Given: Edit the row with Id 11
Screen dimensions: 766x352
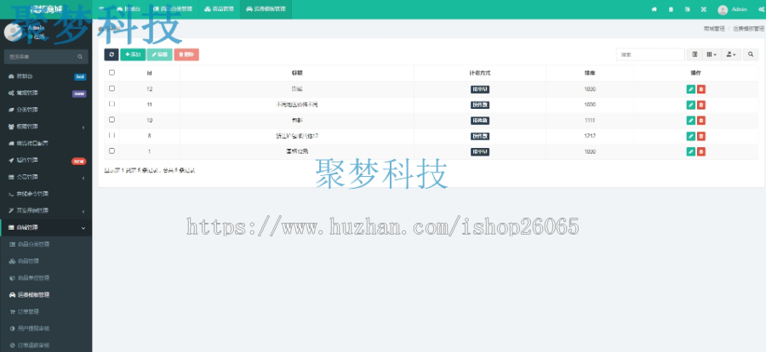Looking at the screenshot, I should [x=690, y=105].
